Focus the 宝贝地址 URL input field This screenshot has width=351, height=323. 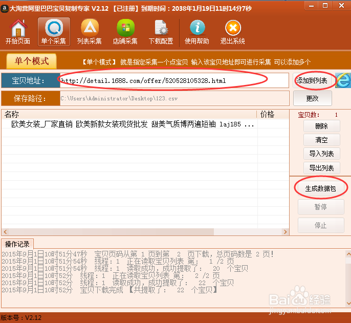[x=174, y=80]
